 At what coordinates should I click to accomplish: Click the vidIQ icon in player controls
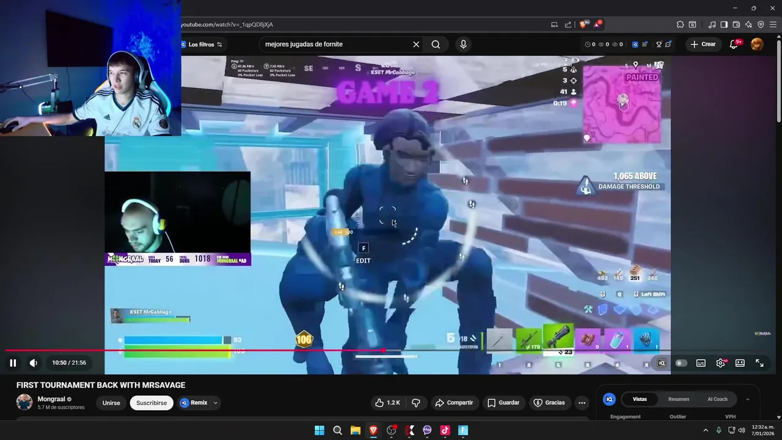point(662,363)
